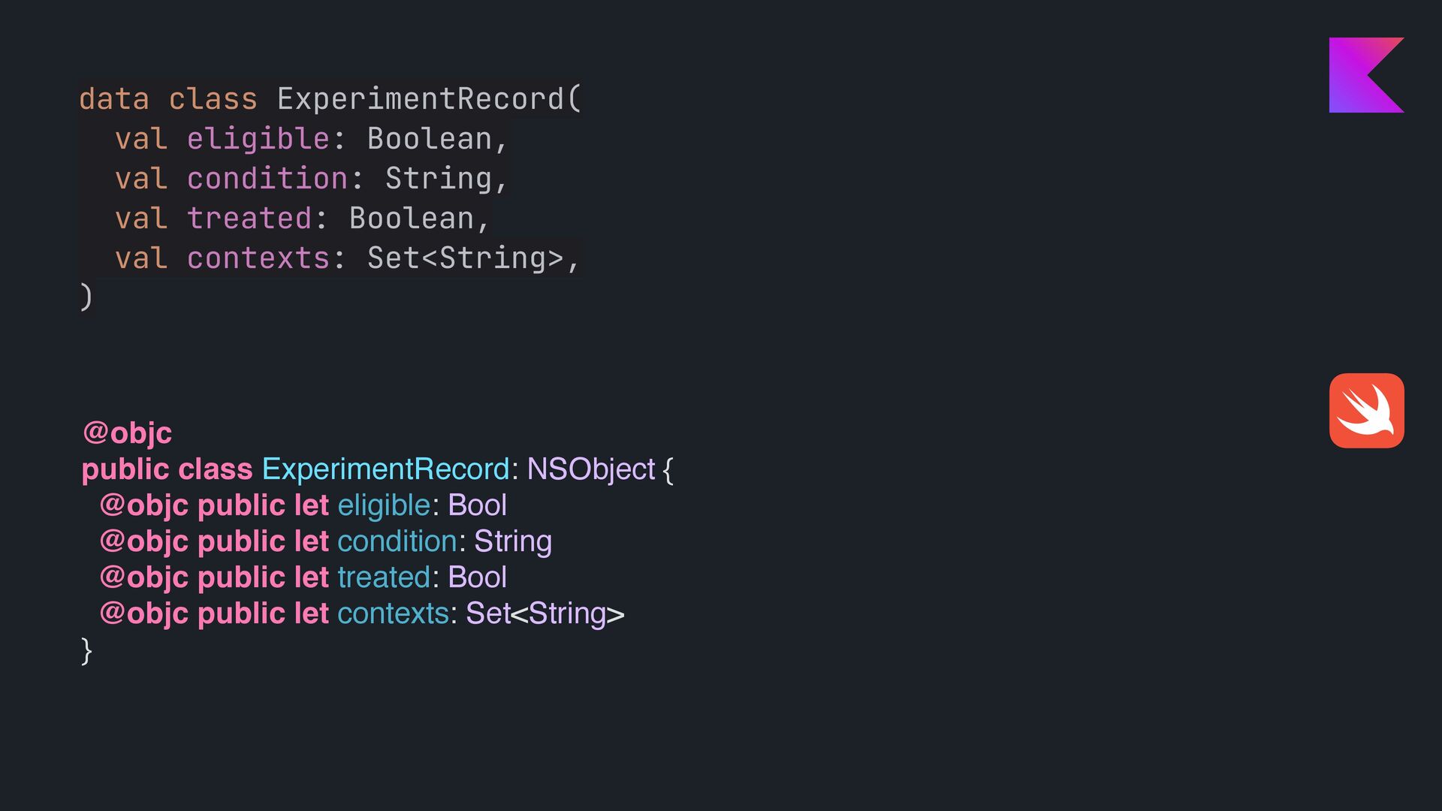Click the Swift closing curly brace
Viewport: 1442px width, 811px height.
86,650
